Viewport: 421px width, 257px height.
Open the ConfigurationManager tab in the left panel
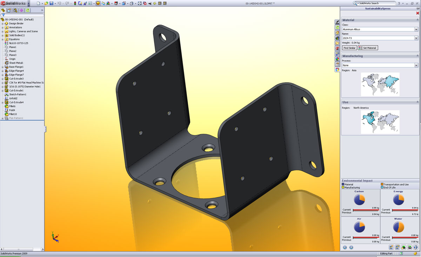[x=15, y=10]
